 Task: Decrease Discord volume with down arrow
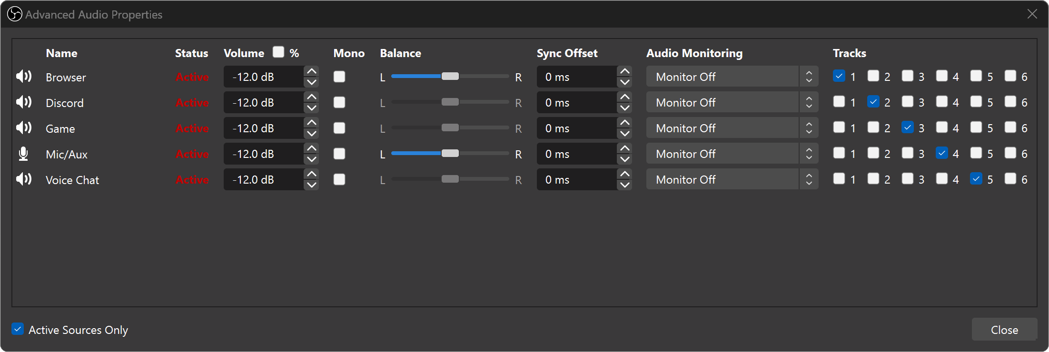click(312, 108)
